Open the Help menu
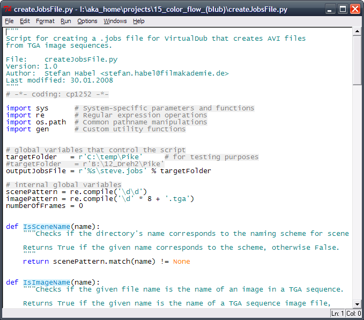The width and height of the screenshot is (364, 320). coord(139,21)
